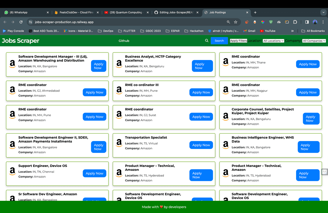Open the All Companies dropdown
The image size is (328, 213).
[x=314, y=41]
